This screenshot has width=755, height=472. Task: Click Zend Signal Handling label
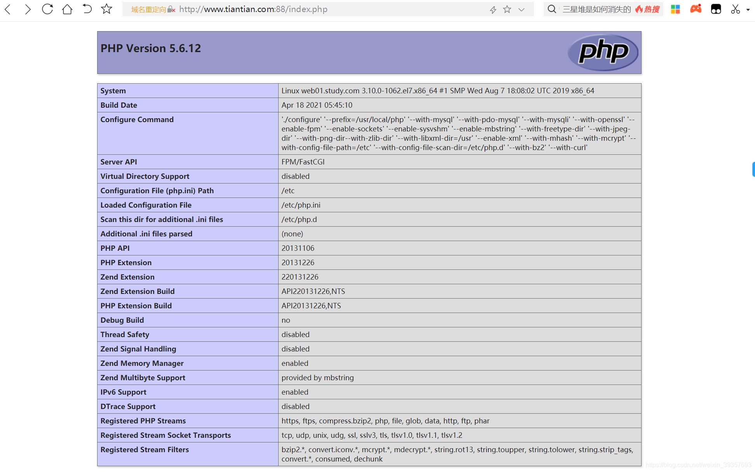tap(138, 349)
